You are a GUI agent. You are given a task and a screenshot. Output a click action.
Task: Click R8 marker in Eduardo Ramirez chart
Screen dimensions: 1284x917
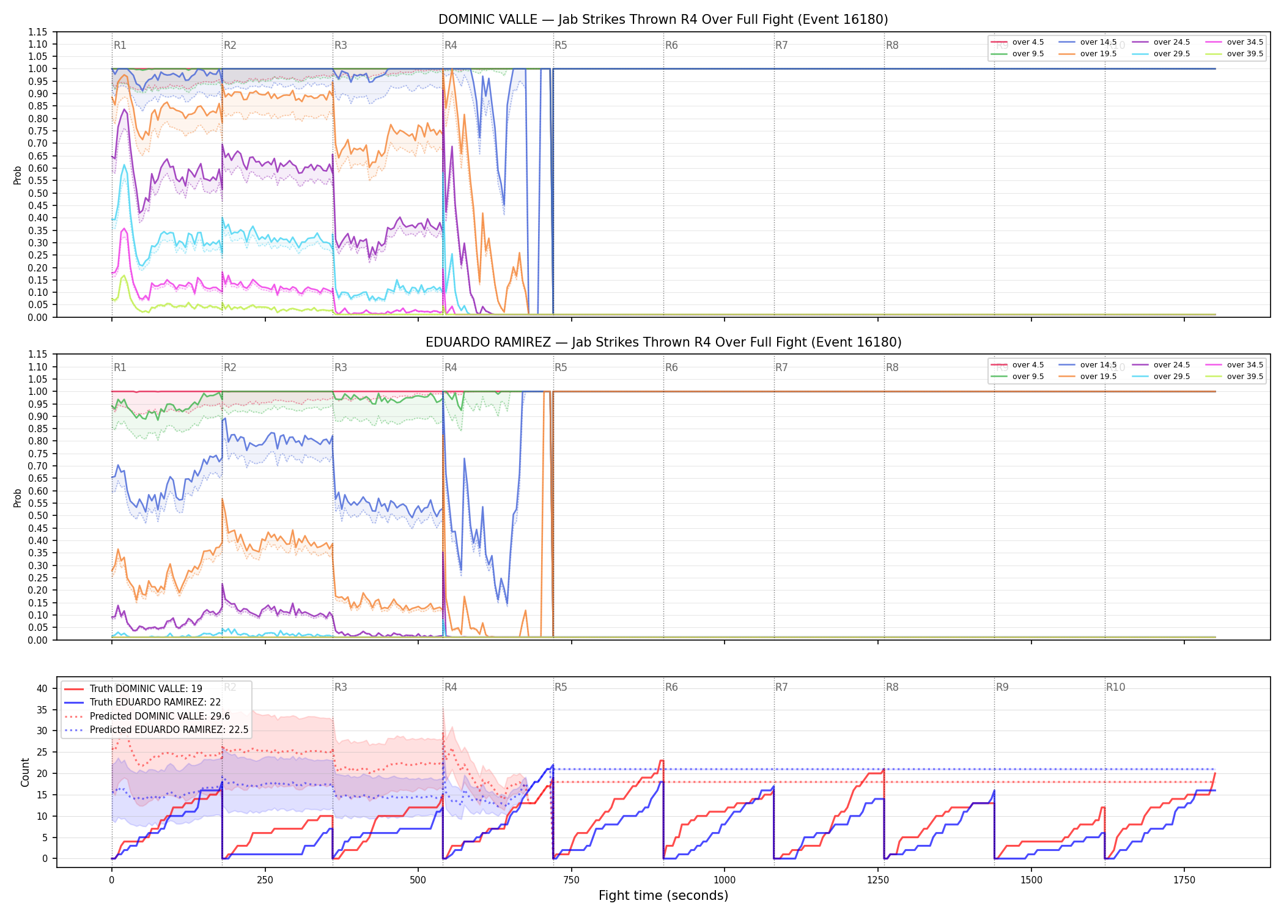(892, 367)
